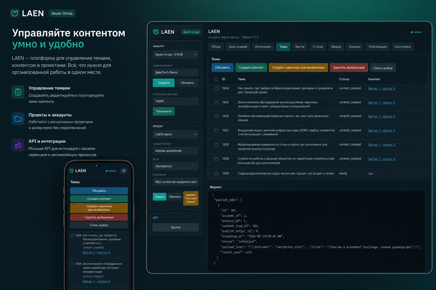Go to the Медиа tab
Screen dimensions: 436x290
click(336, 47)
